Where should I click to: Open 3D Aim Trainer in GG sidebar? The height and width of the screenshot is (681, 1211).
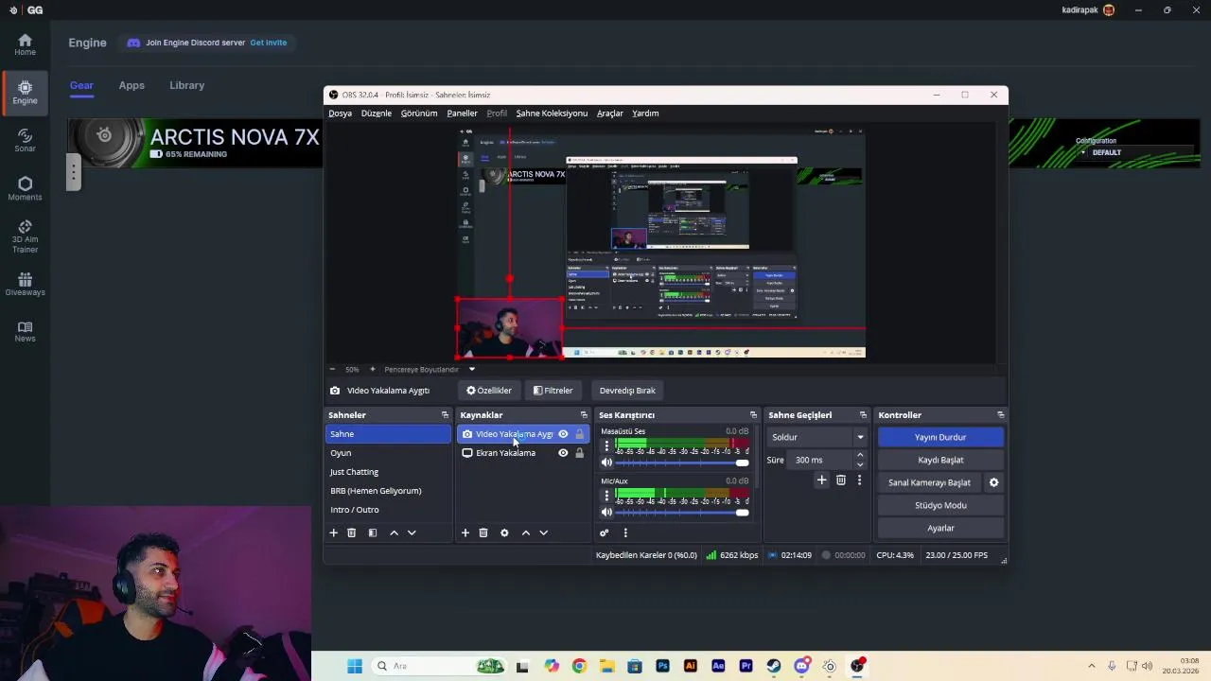coord(25,236)
